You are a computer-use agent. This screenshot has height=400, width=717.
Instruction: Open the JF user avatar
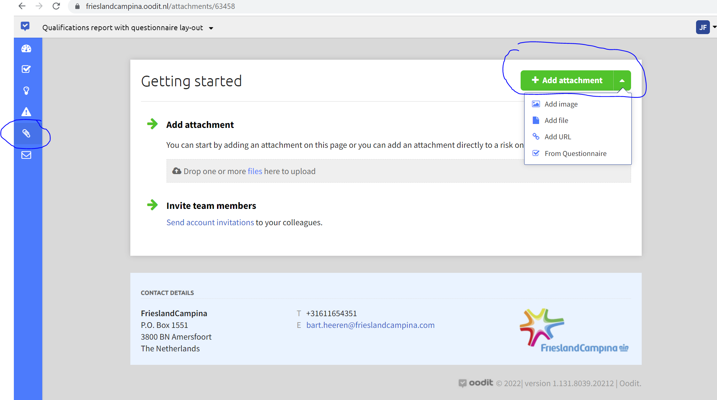(702, 27)
